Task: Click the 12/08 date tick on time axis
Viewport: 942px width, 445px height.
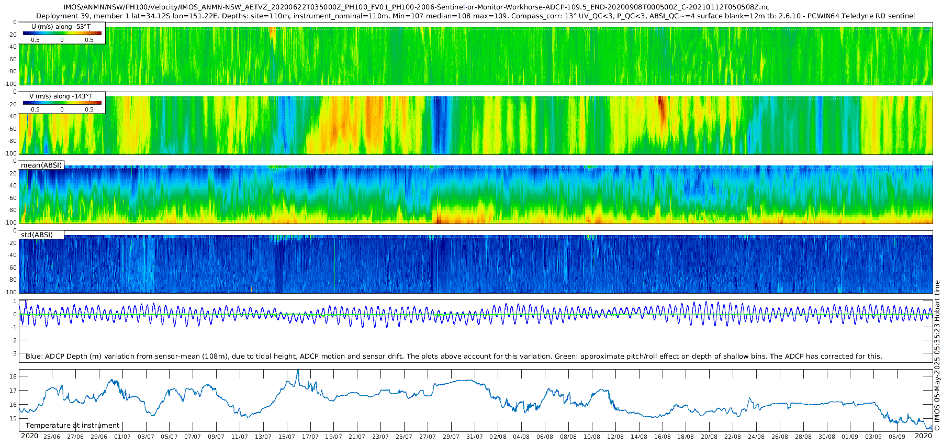Action: coord(615,437)
